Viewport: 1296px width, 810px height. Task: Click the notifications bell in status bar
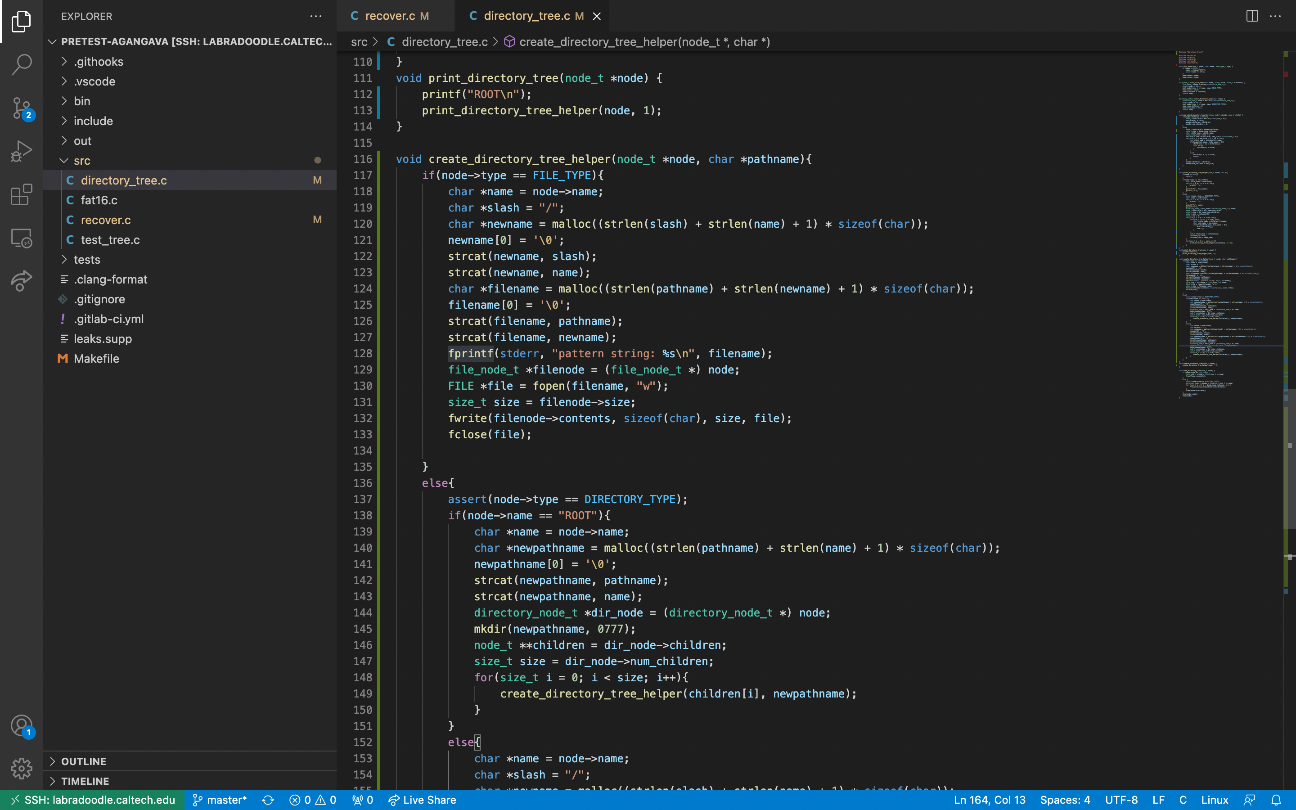click(x=1276, y=800)
